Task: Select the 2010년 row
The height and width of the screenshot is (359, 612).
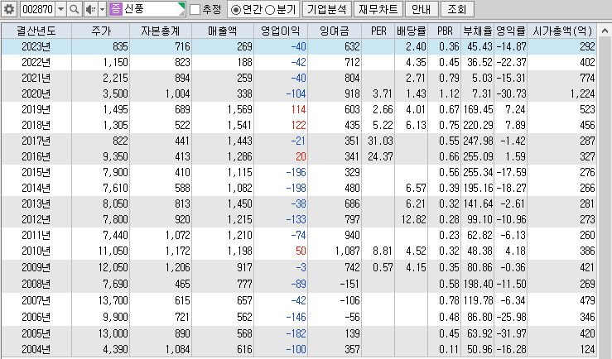Action: (x=299, y=251)
